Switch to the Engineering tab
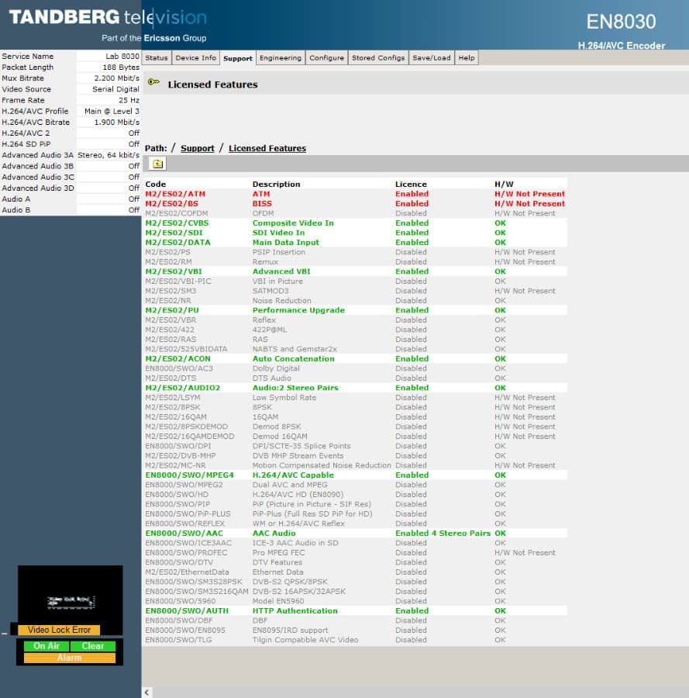Viewport: 689px width, 698px height. pyautogui.click(x=281, y=58)
